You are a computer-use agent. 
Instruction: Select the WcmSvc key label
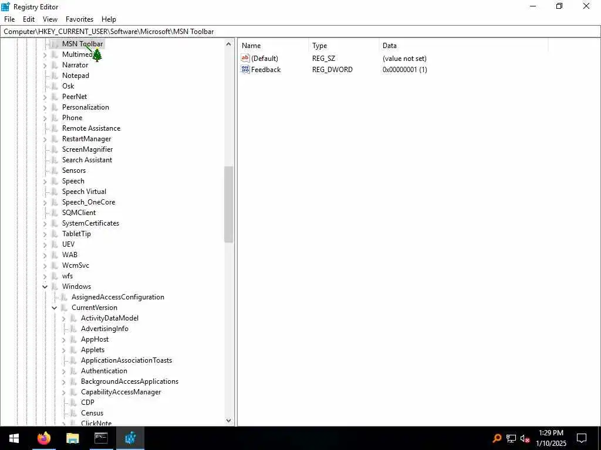coord(76,265)
